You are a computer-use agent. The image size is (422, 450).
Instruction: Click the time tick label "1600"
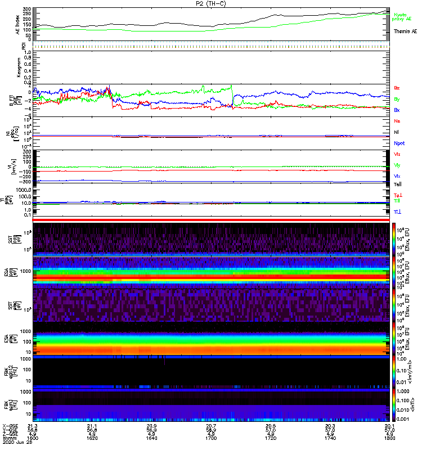[x=33, y=438]
